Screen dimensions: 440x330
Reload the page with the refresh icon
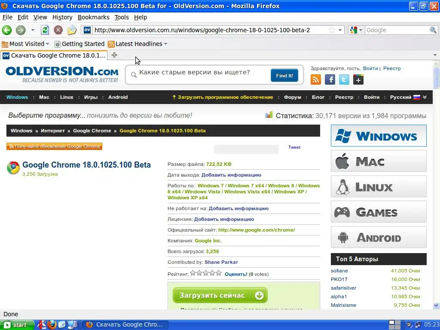pyautogui.click(x=45, y=30)
